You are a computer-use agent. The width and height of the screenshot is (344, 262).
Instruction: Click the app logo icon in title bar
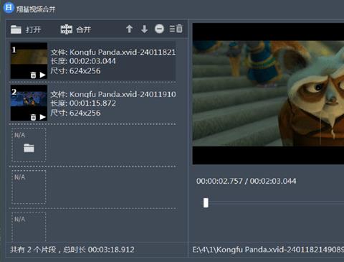tap(9, 8)
